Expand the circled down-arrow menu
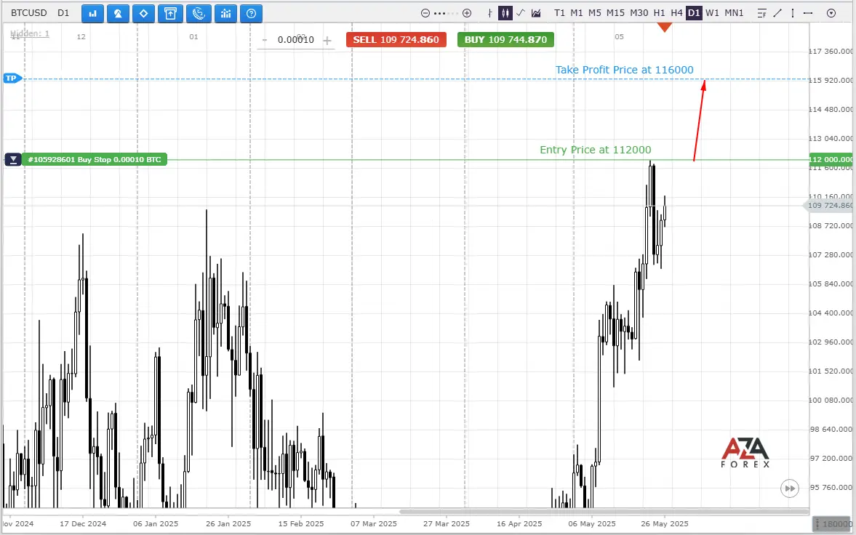The height and width of the screenshot is (535, 856). pyautogui.click(x=831, y=13)
